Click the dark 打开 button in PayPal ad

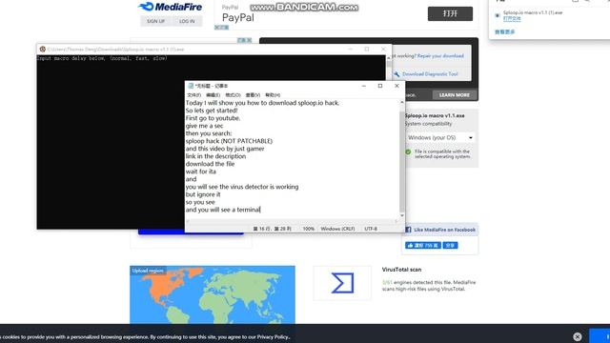[x=450, y=13]
